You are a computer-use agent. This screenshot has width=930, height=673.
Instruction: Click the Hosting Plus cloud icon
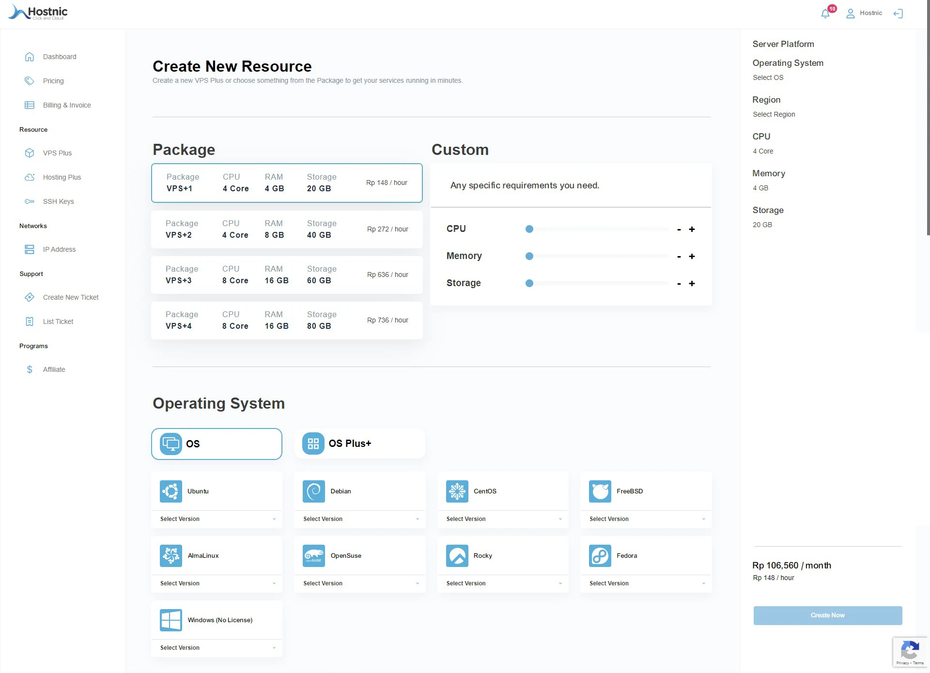tap(30, 177)
